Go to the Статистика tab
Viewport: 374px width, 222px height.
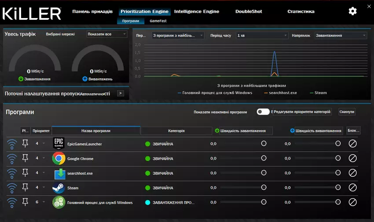pyautogui.click(x=301, y=11)
